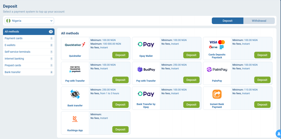
Task: Select the Bank transfer money icon
Action: (x=75, y=94)
